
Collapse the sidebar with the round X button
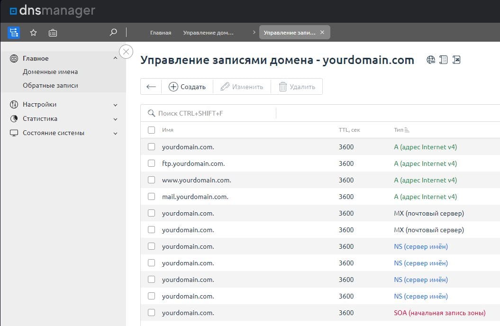(126, 52)
